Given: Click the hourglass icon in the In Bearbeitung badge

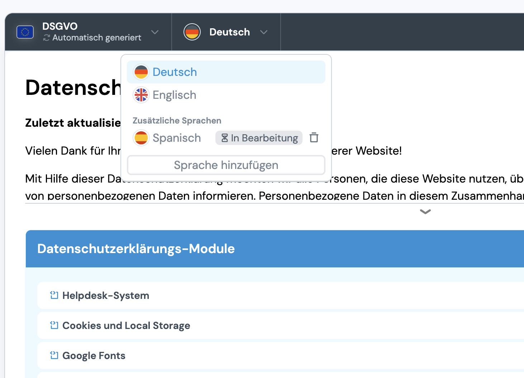Looking at the screenshot, I should coord(225,138).
